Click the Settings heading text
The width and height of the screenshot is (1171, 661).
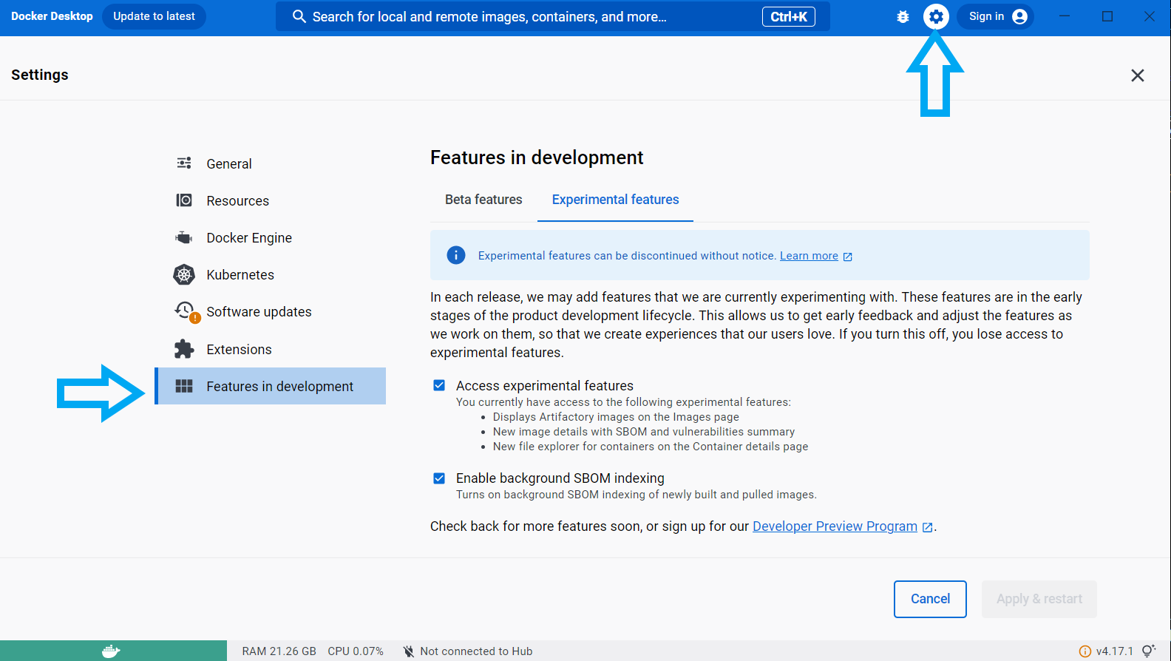[x=40, y=75]
